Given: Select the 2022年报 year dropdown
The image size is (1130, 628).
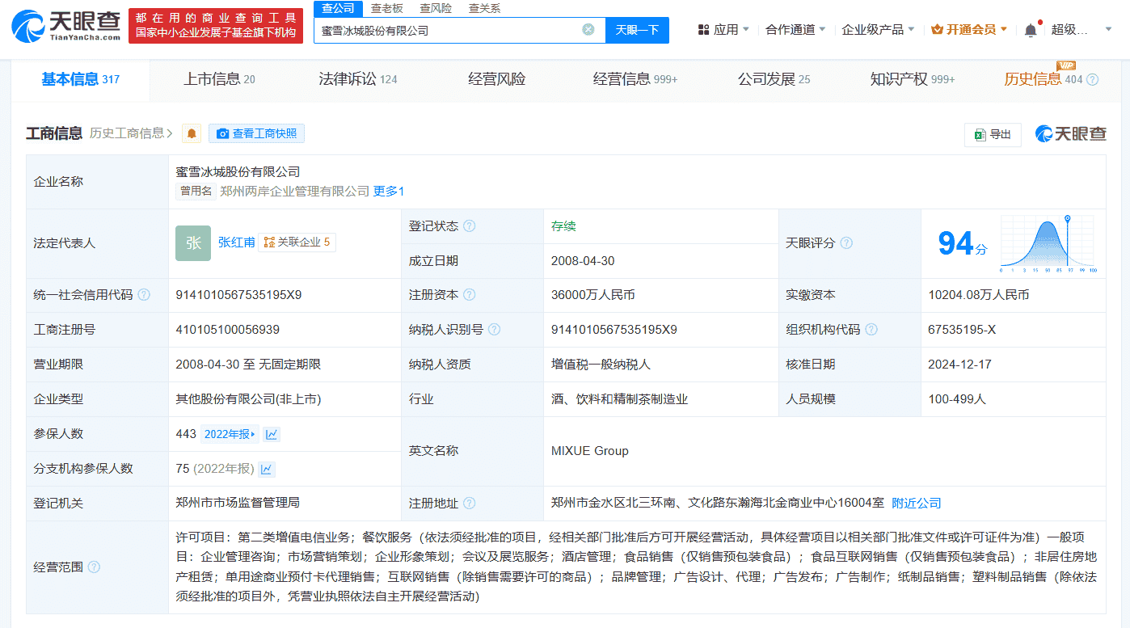Looking at the screenshot, I should point(230,434).
